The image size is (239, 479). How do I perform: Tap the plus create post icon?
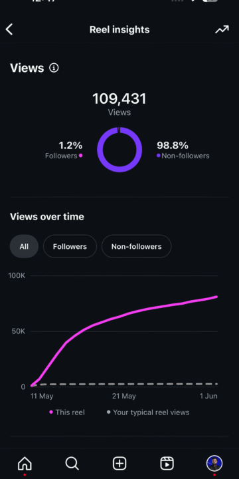tap(119, 464)
